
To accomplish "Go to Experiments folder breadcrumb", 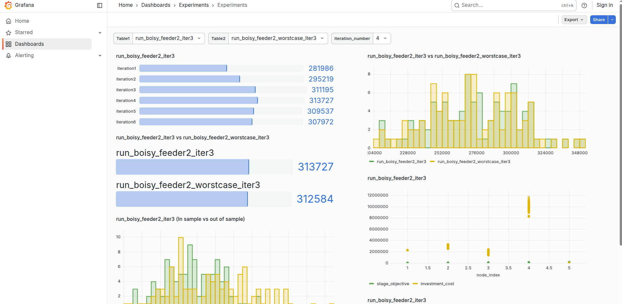I will 194,5.
